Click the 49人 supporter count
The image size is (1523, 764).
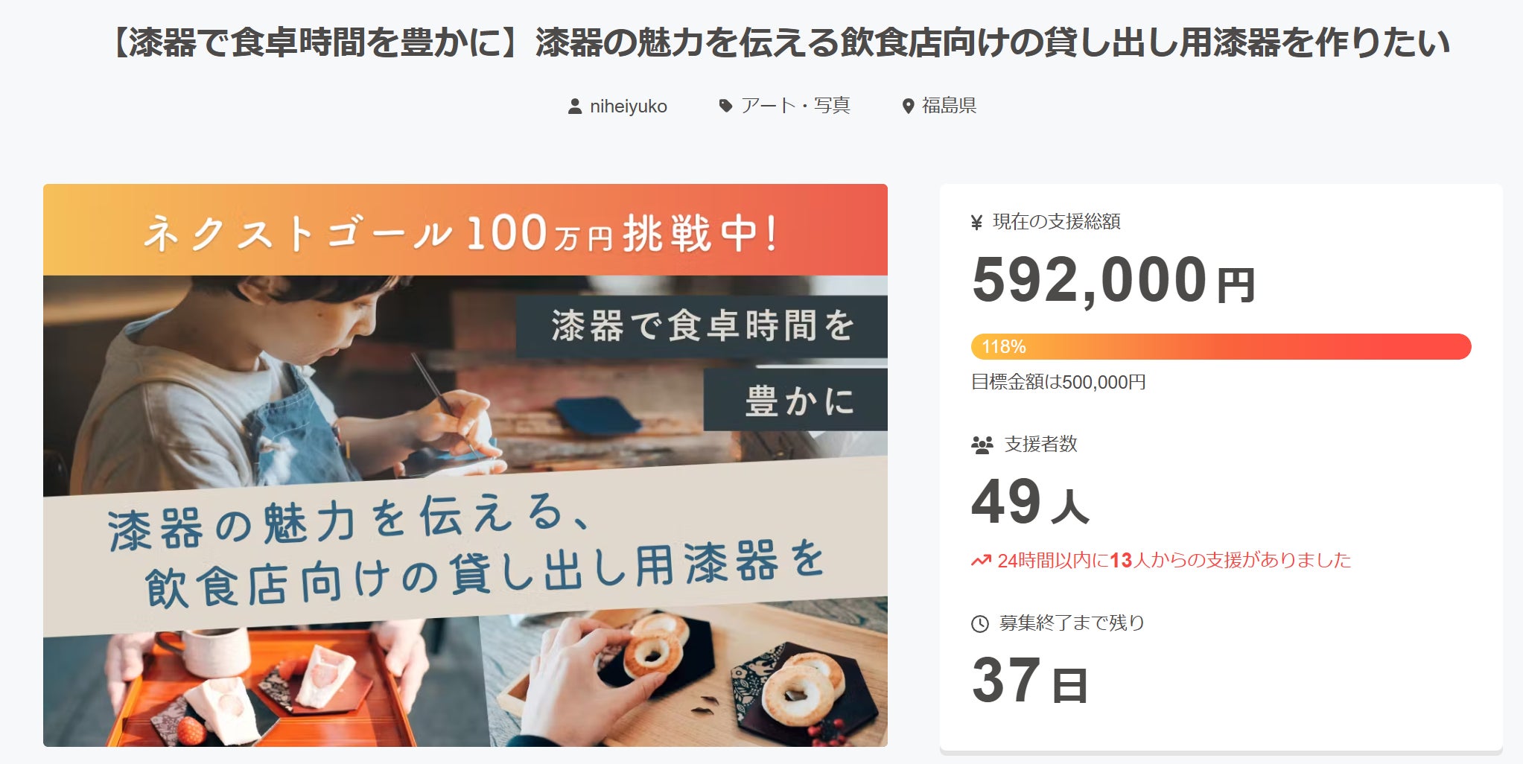coord(1030,501)
